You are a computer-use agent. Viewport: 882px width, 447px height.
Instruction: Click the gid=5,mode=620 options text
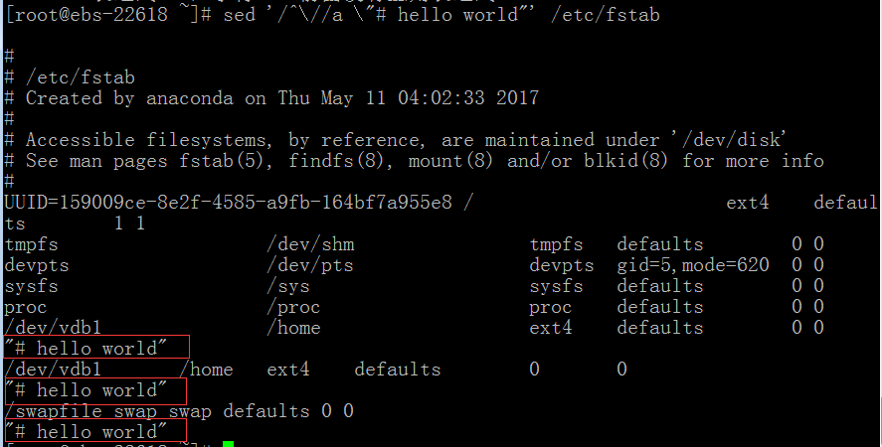(x=693, y=265)
